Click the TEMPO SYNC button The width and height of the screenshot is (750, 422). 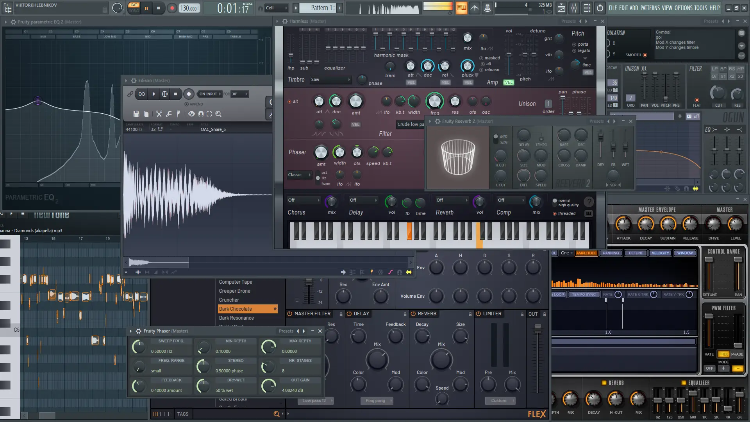pos(584,295)
